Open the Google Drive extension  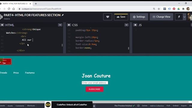point(179,9)
